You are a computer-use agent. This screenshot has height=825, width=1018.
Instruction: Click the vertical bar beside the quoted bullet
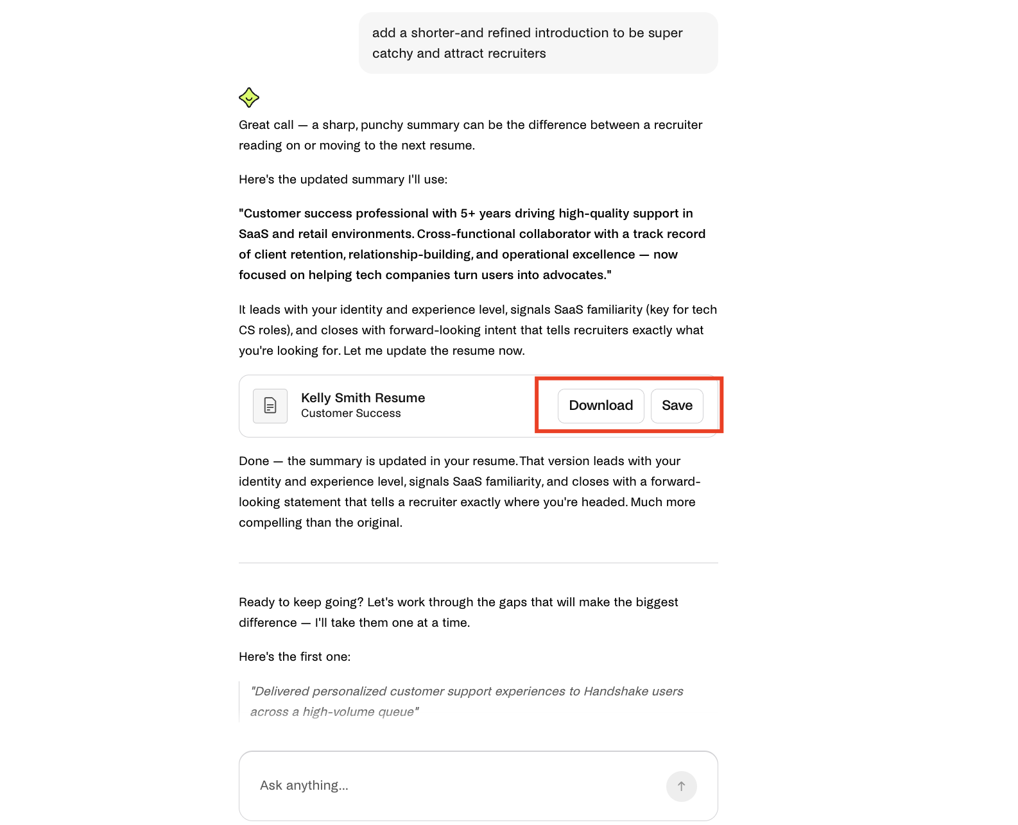point(239,701)
